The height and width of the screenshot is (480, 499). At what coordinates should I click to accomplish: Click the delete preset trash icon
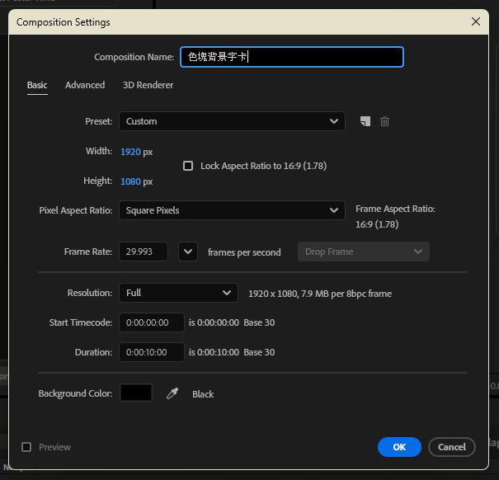pyautogui.click(x=384, y=121)
